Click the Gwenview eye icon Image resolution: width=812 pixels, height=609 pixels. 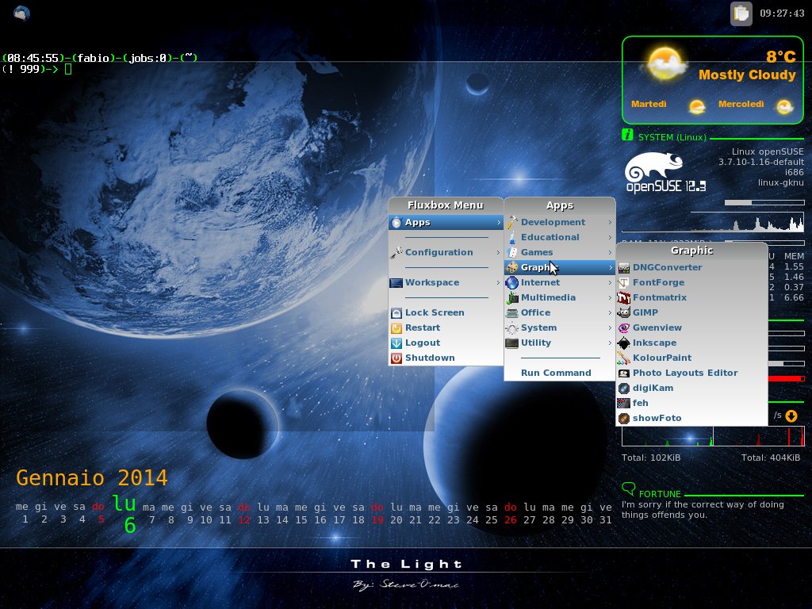tap(624, 327)
